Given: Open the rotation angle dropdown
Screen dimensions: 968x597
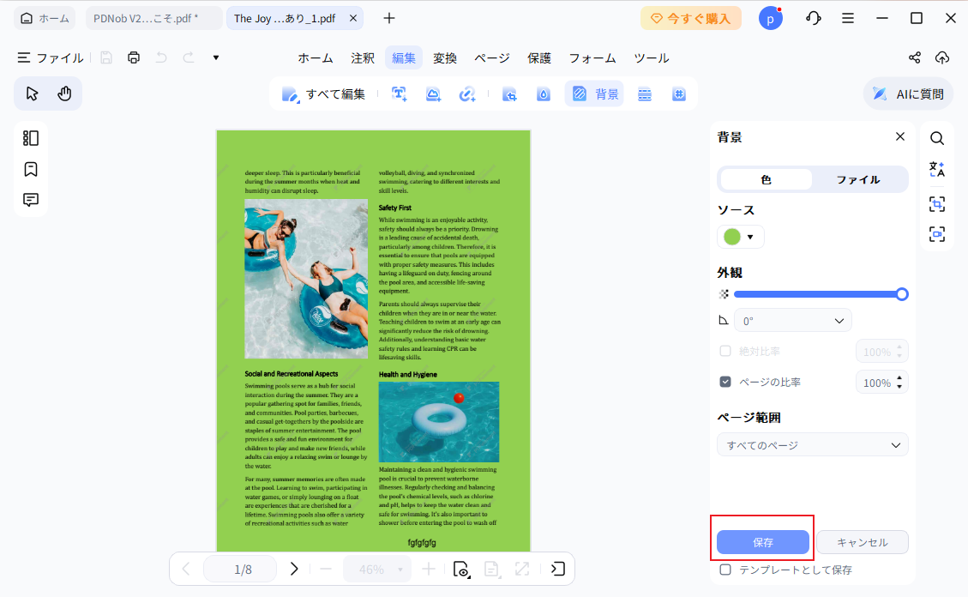Looking at the screenshot, I should tap(792, 320).
